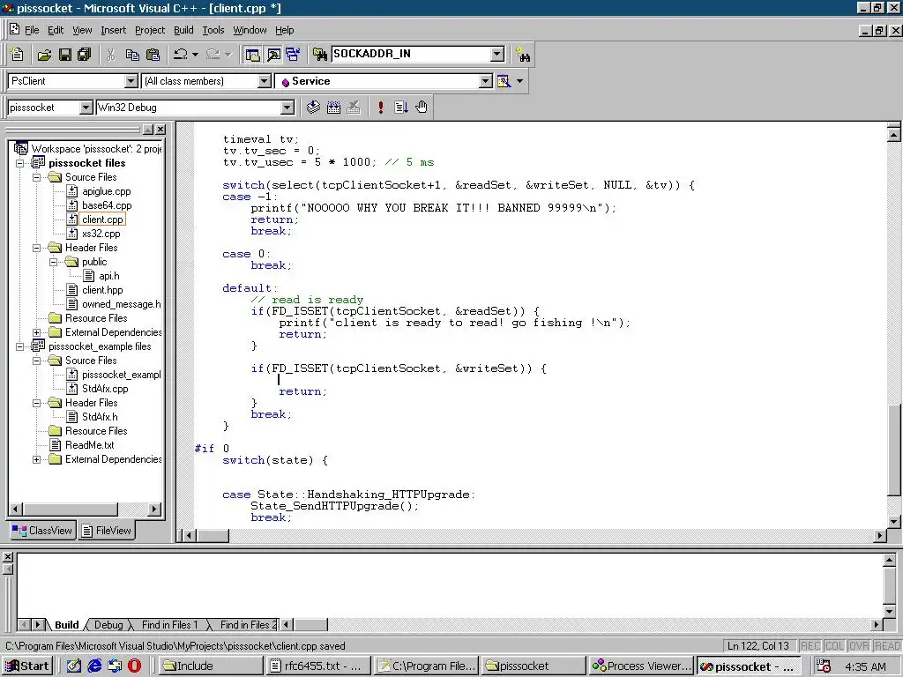This screenshot has height=677, width=903.
Task: Collapse the pisssocket files project node
Action: (20, 163)
